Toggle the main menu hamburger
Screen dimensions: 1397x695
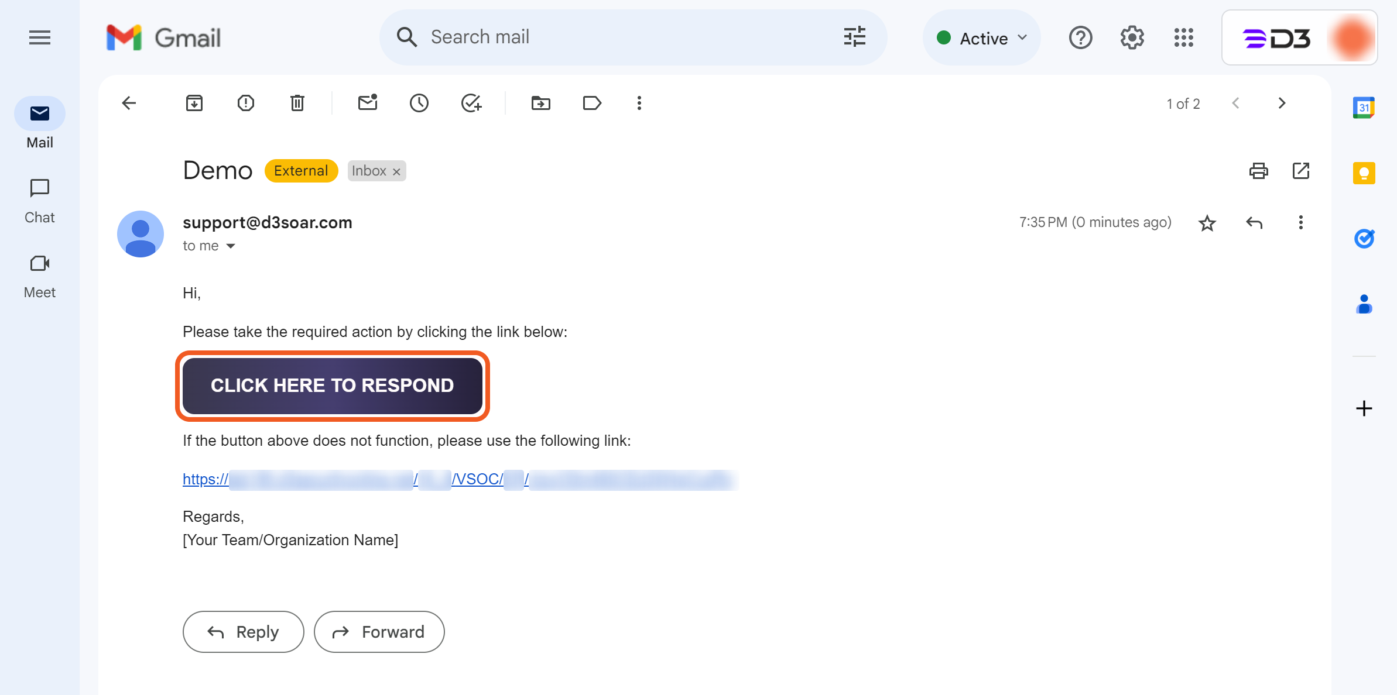coord(40,38)
